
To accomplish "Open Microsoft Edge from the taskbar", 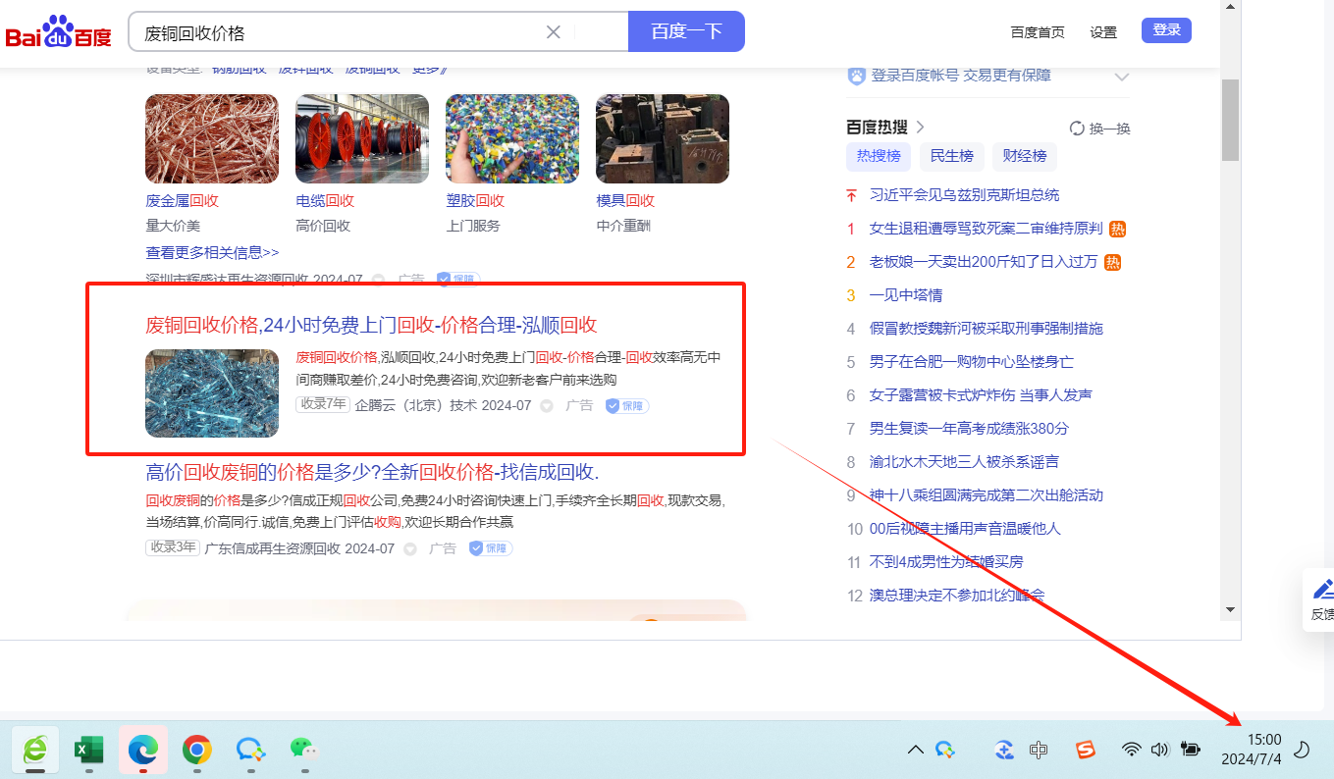I will tap(143, 751).
